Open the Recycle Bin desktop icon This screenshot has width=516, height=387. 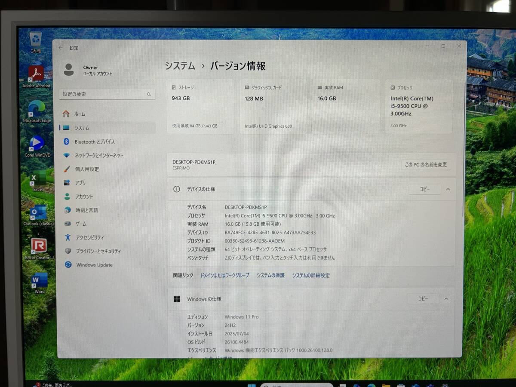pyautogui.click(x=36, y=42)
